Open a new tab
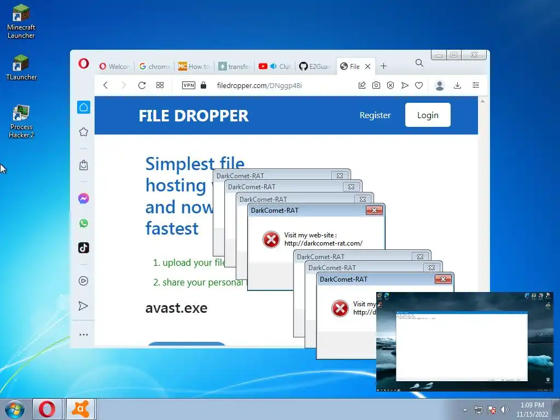The width and height of the screenshot is (560, 420). pos(383,66)
